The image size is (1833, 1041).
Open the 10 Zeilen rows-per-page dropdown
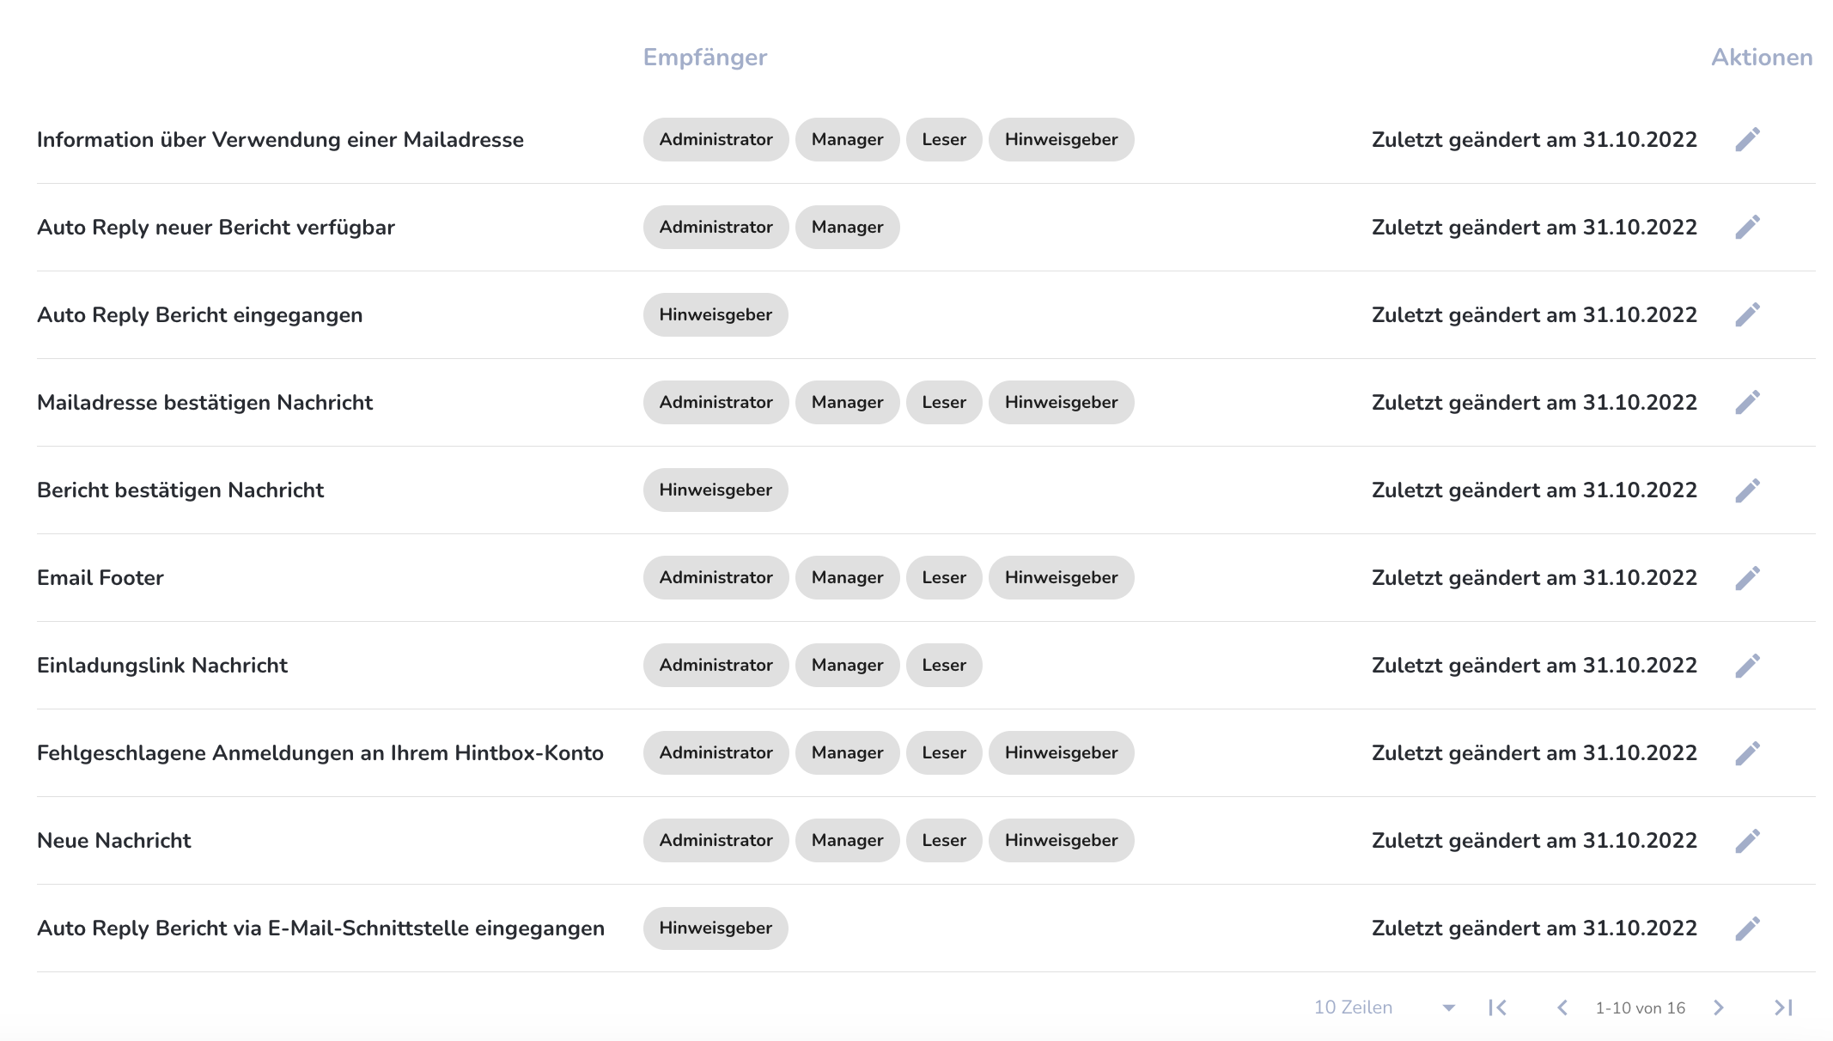pos(1384,1008)
